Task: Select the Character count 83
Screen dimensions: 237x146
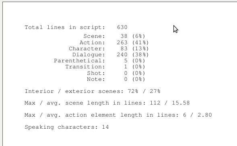Action: (x=124, y=49)
